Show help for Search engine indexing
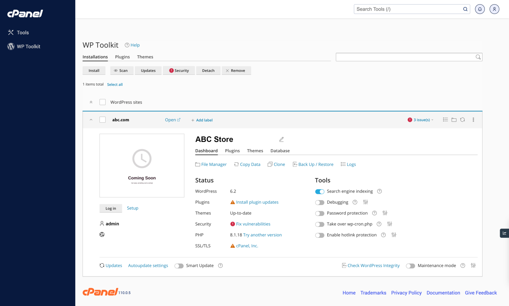The image size is (509, 306). pos(380,191)
